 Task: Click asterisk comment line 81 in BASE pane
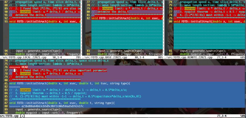click(x=127, y=15)
